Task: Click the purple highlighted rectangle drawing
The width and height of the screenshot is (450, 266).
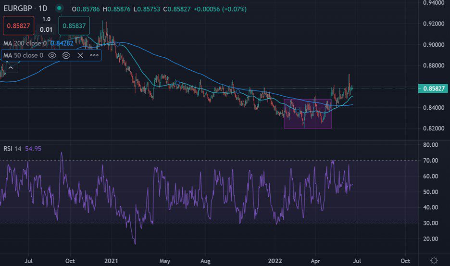Action: (x=308, y=114)
